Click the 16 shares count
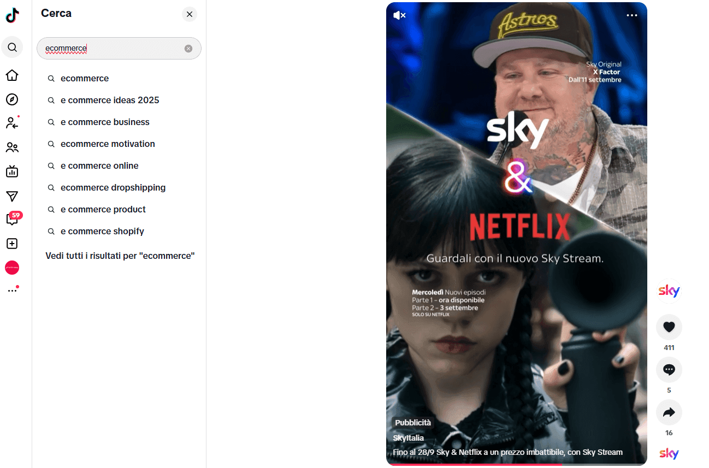 pos(669,433)
